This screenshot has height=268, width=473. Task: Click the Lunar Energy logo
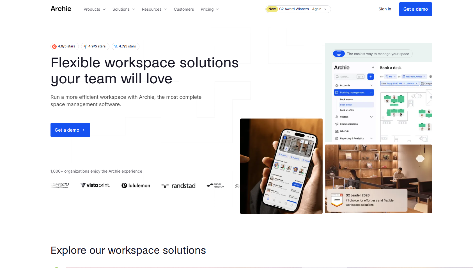click(215, 185)
